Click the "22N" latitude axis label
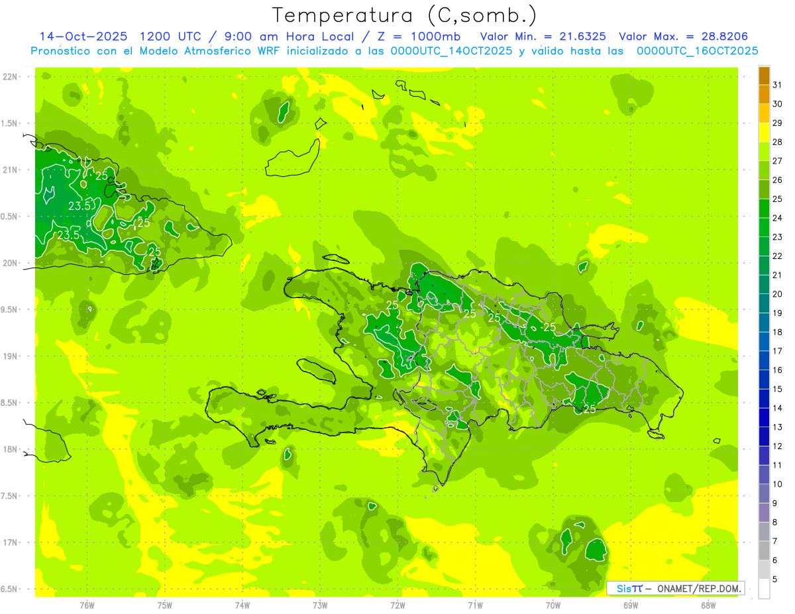The width and height of the screenshot is (795, 614). pos(11,77)
